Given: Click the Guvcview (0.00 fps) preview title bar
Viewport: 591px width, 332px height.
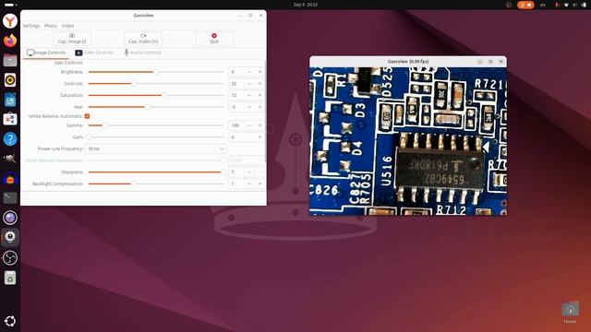Looking at the screenshot, I should 408,62.
